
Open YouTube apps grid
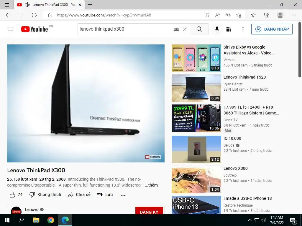[x=229, y=29]
